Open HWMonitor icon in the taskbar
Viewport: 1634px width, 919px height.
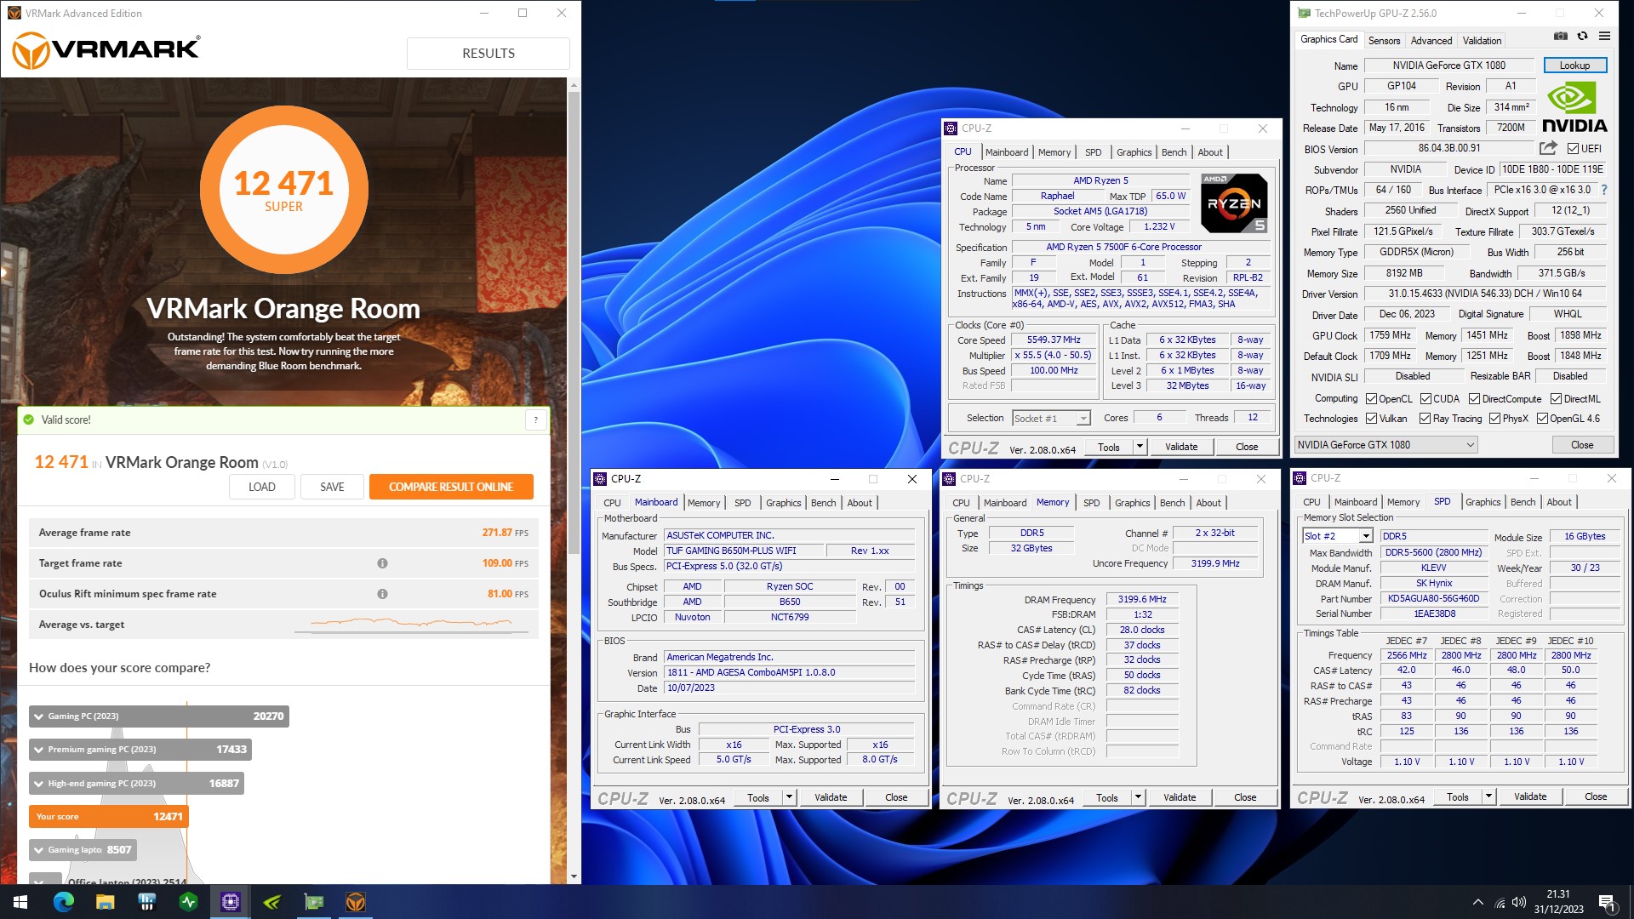pyautogui.click(x=146, y=902)
